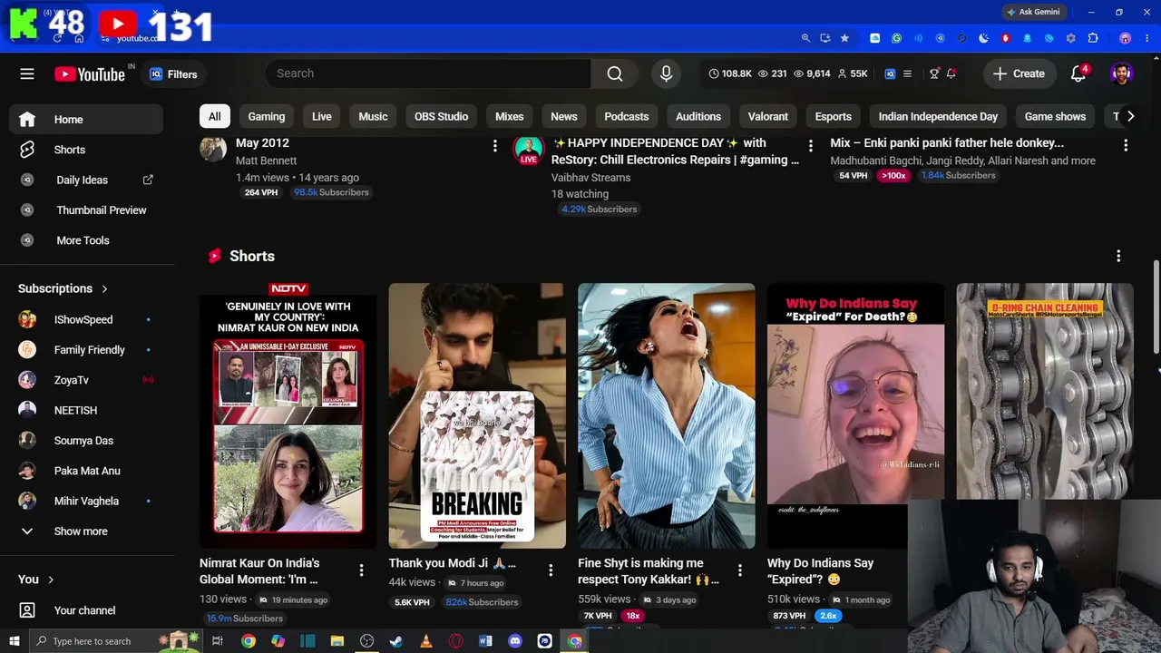Focus the YouTube search box
Image resolution: width=1161 pixels, height=653 pixels.
428,73
